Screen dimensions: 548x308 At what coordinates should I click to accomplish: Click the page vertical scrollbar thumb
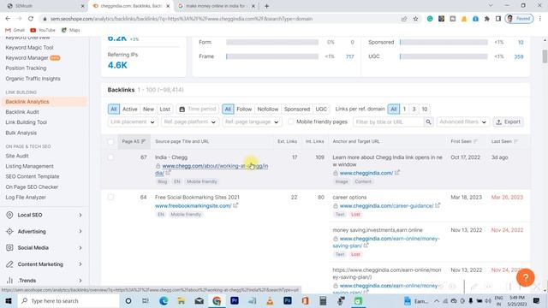coord(545,56)
